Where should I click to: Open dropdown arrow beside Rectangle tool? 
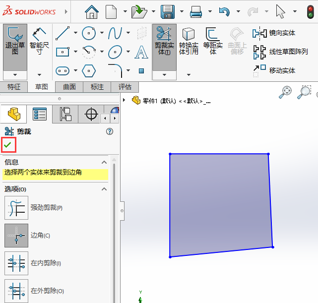[x=75, y=52]
